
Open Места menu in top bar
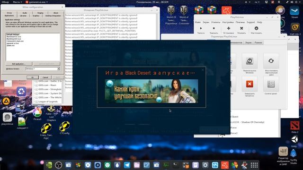pyautogui.click(x=17, y=2)
